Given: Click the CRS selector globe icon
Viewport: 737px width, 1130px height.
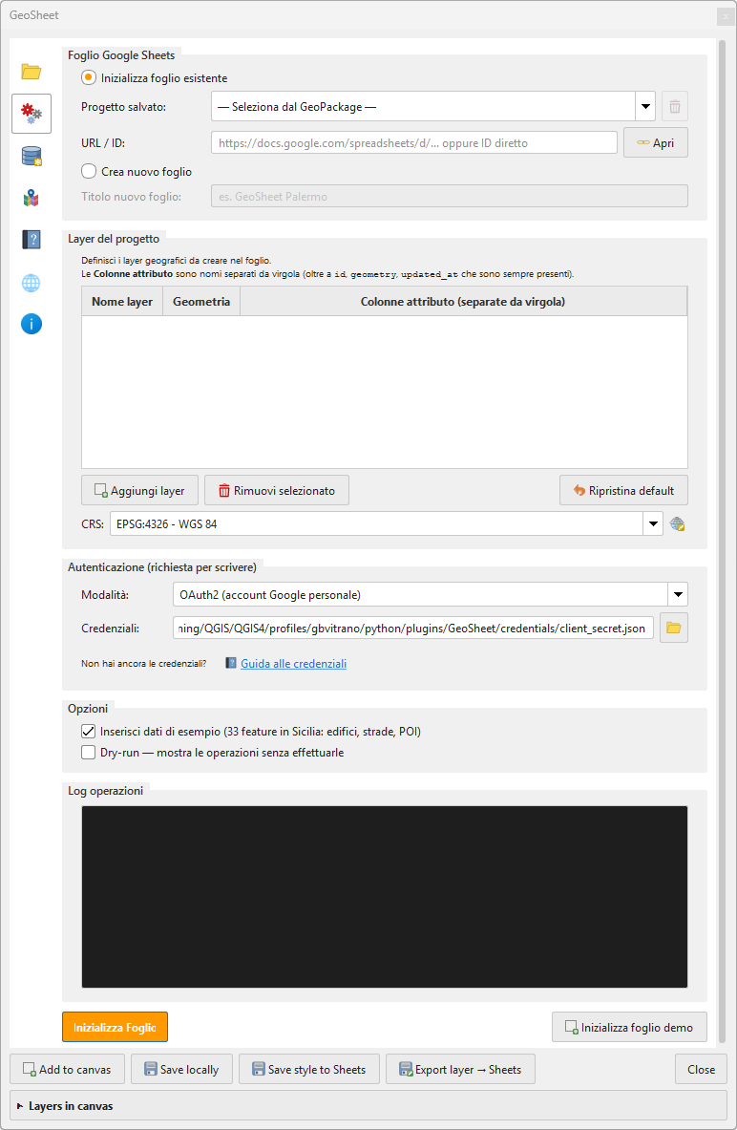Looking at the screenshot, I should pyautogui.click(x=677, y=523).
